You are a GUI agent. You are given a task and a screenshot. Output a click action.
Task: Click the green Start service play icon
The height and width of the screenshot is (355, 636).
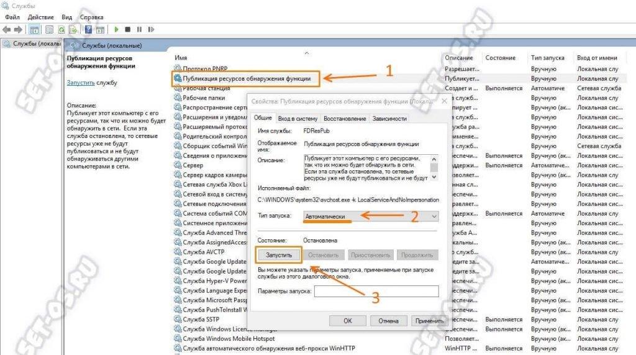click(x=116, y=30)
